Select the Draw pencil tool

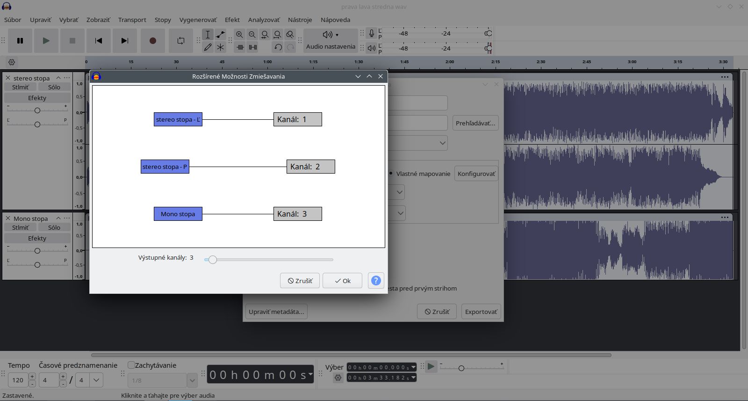point(208,47)
